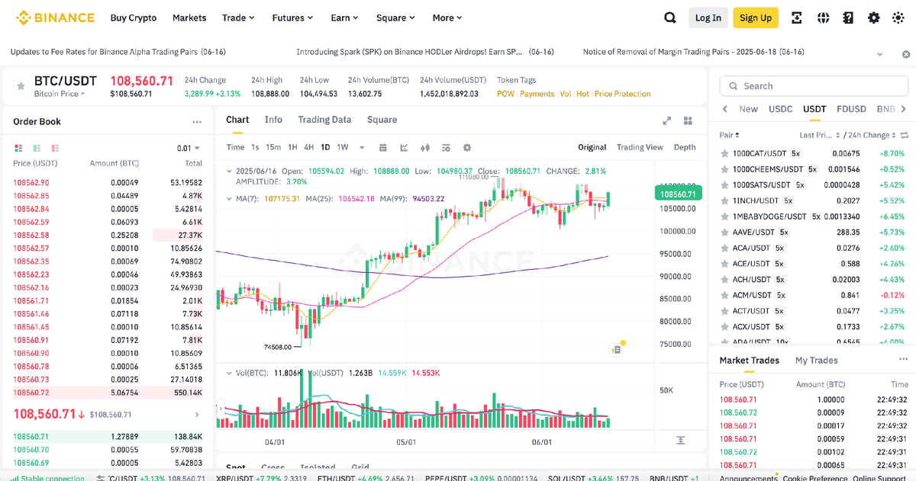Viewport: 916px width, 481px height.
Task: Show buy orders only in order book
Action: pyautogui.click(x=37, y=148)
